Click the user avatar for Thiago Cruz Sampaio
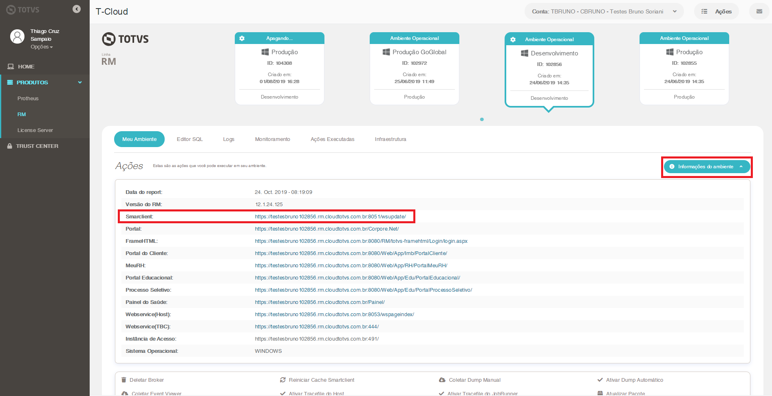Viewport: 772px width, 396px height. (x=17, y=37)
